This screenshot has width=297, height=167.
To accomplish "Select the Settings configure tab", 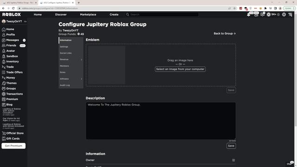I will point(71,47).
